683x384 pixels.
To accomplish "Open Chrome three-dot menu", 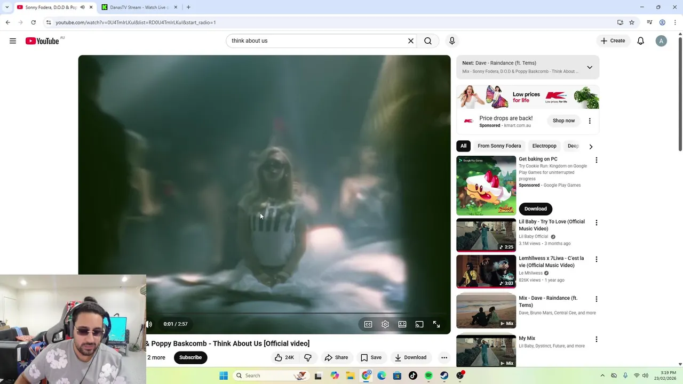I will tap(675, 22).
